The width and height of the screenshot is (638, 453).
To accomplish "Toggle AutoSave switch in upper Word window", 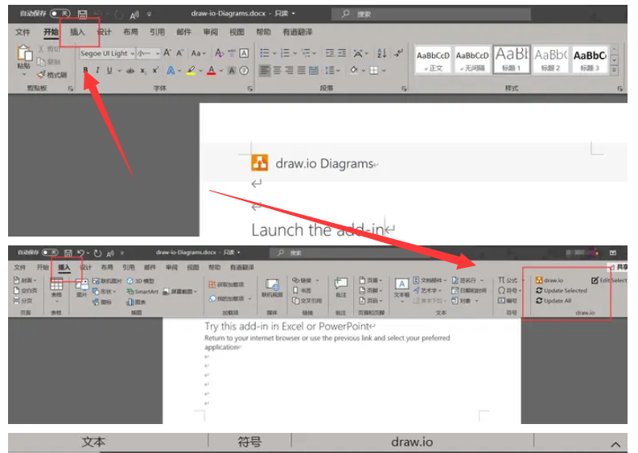I will coord(60,14).
